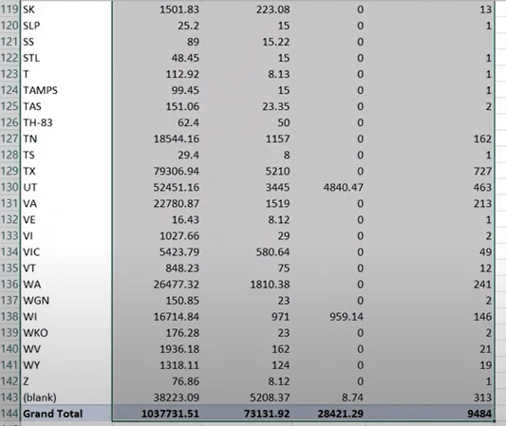The width and height of the screenshot is (506, 426).
Task: Click row header 119
Action: pyautogui.click(x=10, y=9)
